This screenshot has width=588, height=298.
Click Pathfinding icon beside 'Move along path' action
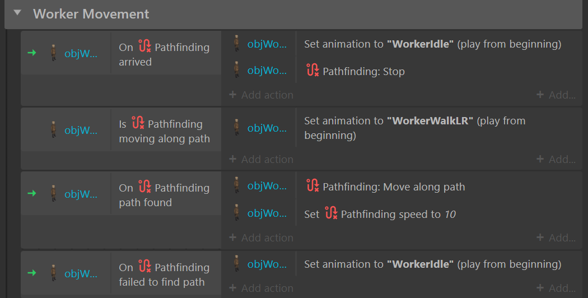[x=312, y=186]
